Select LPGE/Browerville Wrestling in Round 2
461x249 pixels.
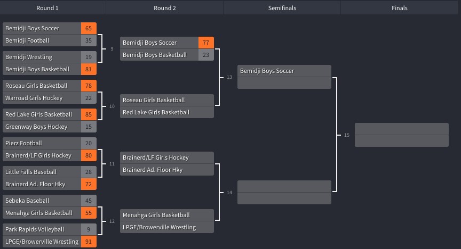(x=166, y=227)
